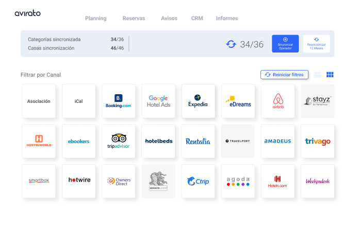Click the Resincronizar 12 Meses button
This screenshot has width=361, height=227.
[317, 44]
